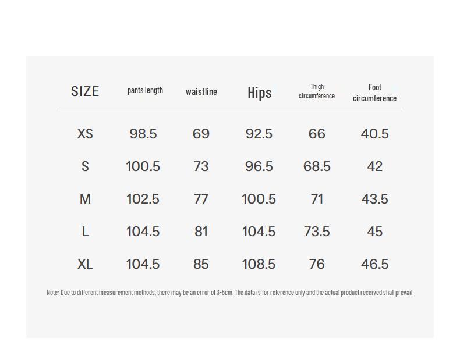The height and width of the screenshot is (345, 460).
Task: Click the L foot circumference value 45
Action: click(x=374, y=232)
